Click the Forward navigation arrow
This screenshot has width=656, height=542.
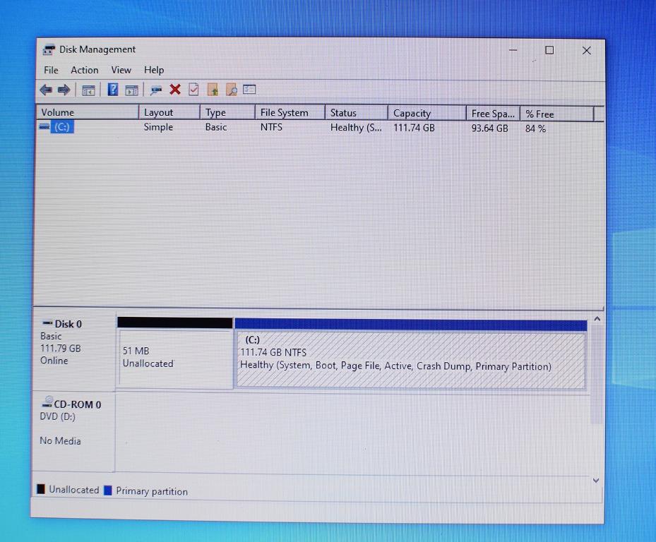(x=63, y=89)
